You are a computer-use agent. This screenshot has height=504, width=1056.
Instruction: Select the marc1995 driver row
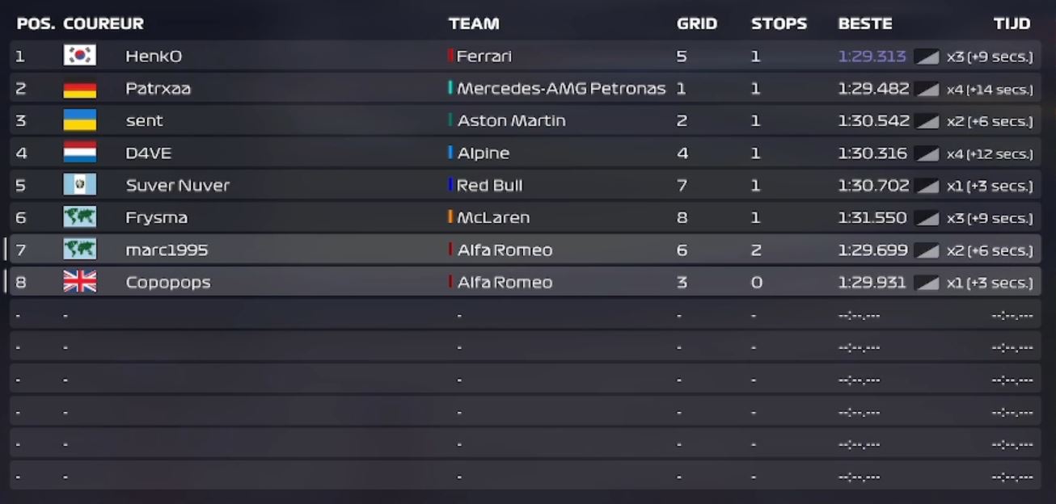[x=525, y=250]
